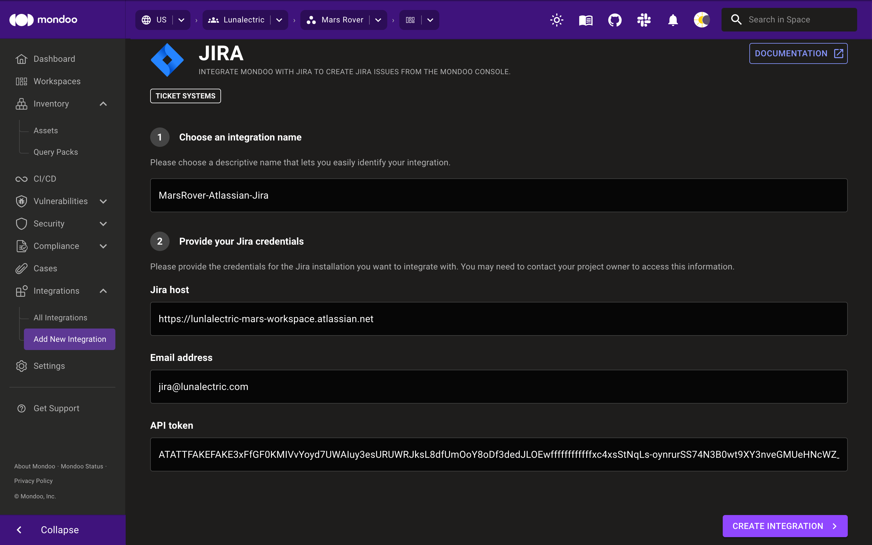
Task: Click the DOCUMENTATION external link button
Action: point(798,53)
